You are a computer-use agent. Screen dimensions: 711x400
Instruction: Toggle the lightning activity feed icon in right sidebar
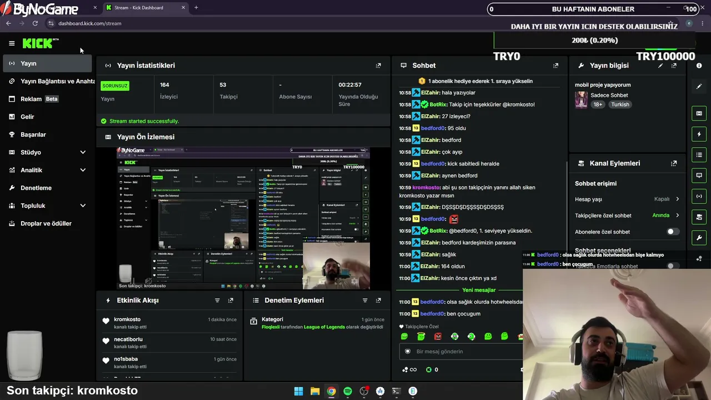pyautogui.click(x=699, y=134)
